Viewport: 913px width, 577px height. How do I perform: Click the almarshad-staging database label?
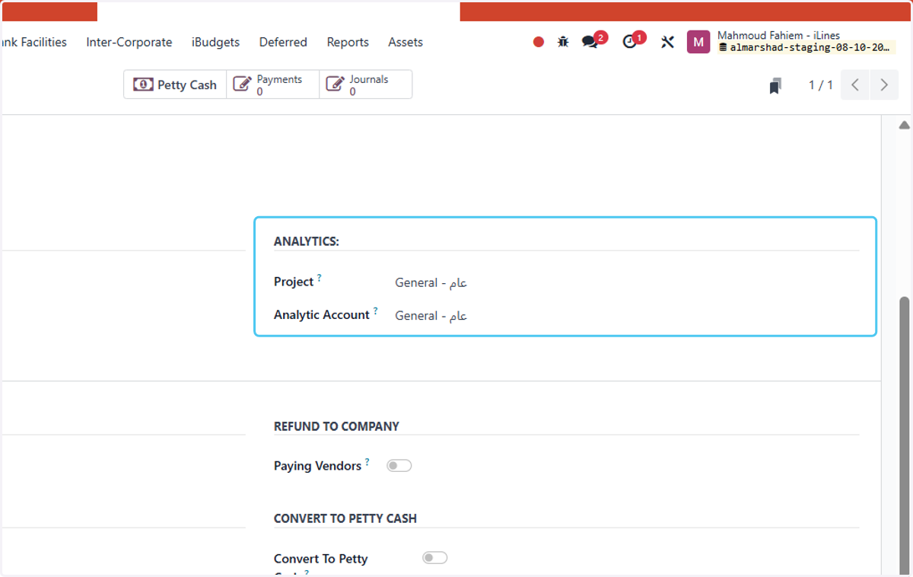coord(806,47)
